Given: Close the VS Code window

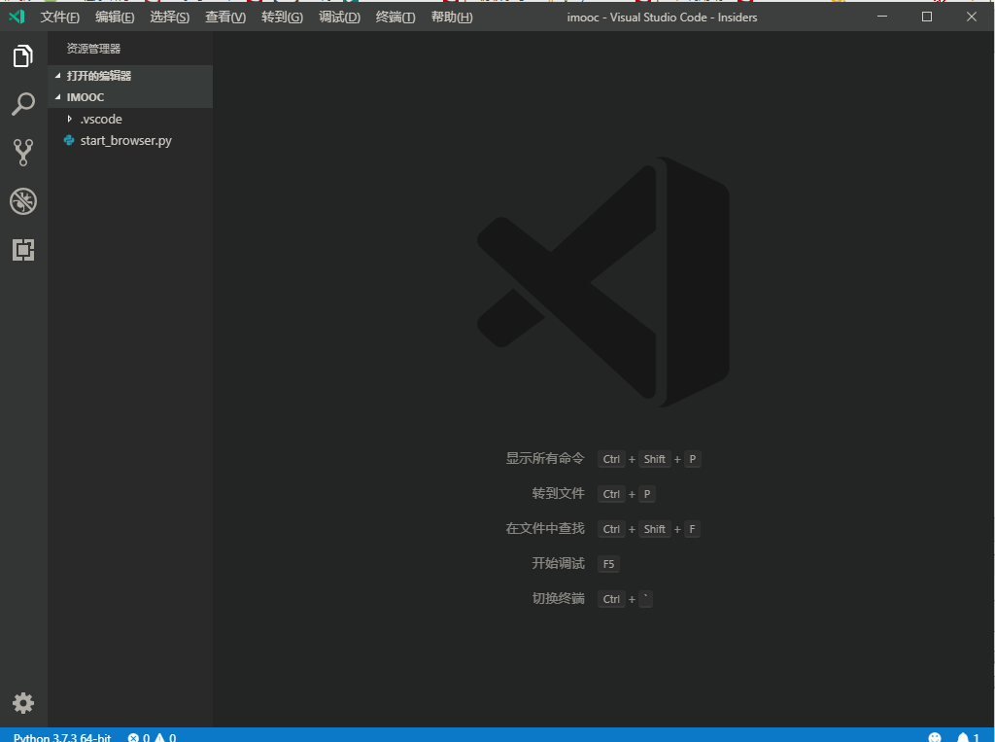Looking at the screenshot, I should coord(972,17).
